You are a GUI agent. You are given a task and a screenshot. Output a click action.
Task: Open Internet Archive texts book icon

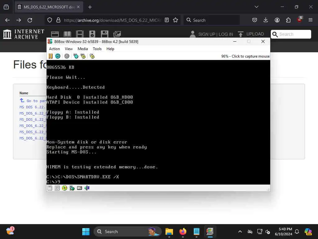(67, 34)
